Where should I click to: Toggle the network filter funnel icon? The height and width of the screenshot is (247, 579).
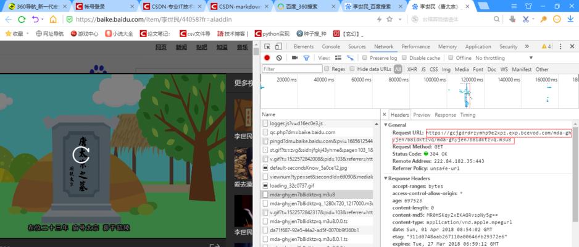click(306, 58)
